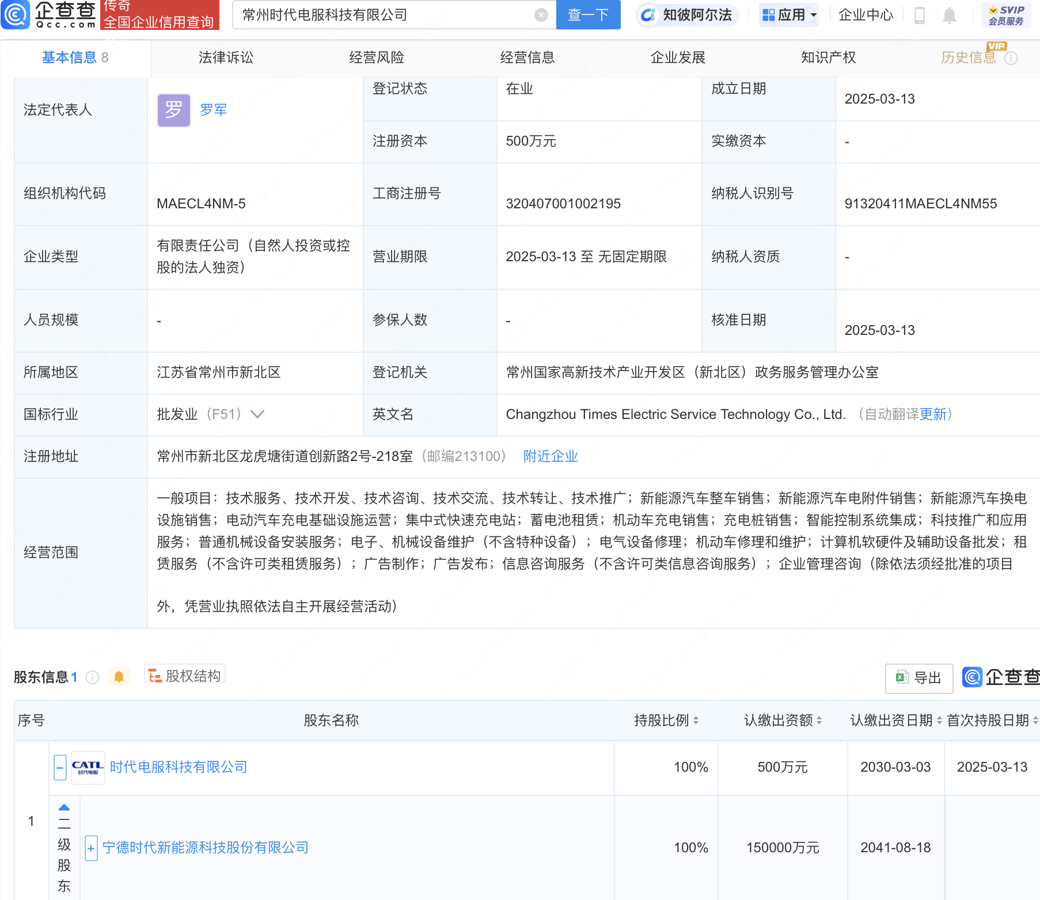Click the 传奇 全国企业信用查询 banner
This screenshot has height=900, width=1040.
(160, 14)
